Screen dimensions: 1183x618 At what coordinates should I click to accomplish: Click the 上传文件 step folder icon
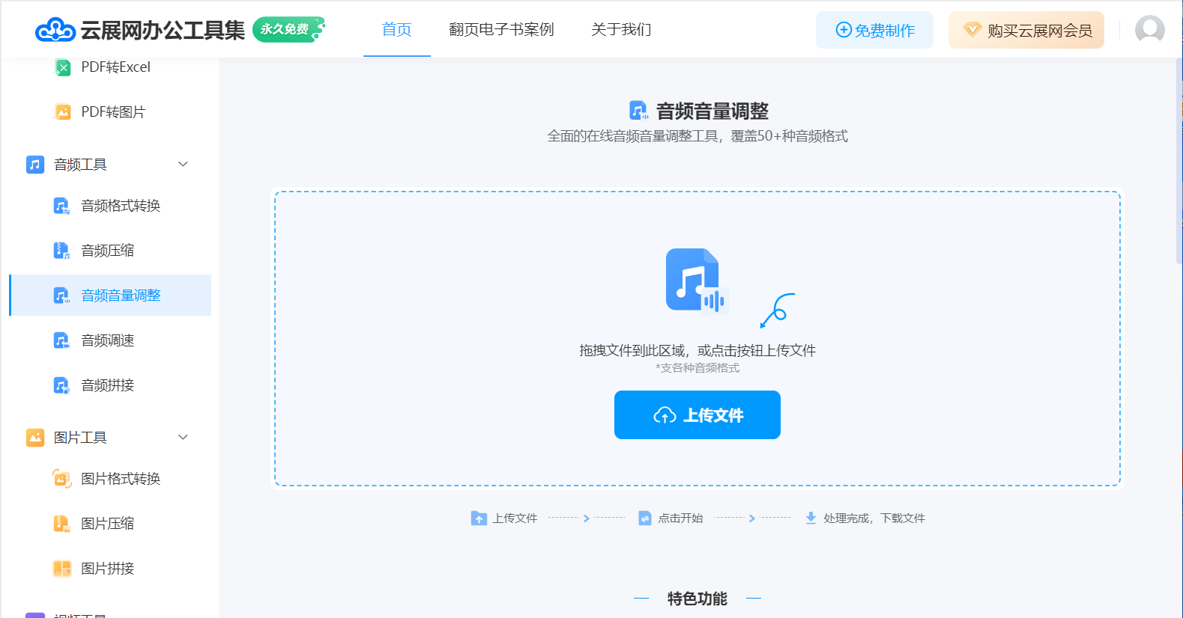point(479,518)
